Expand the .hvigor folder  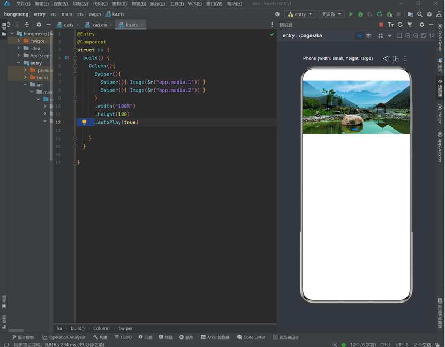pos(19,41)
